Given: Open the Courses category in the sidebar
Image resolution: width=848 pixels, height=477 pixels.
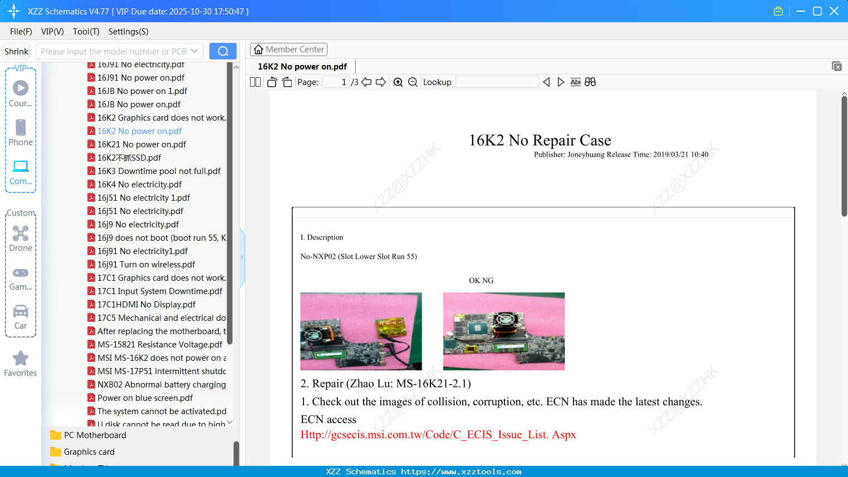Looking at the screenshot, I should (x=21, y=94).
